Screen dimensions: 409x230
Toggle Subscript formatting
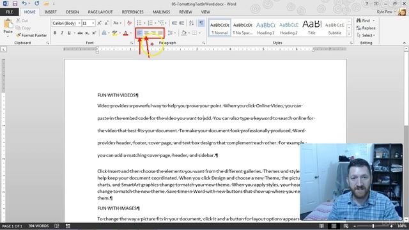[87, 33]
